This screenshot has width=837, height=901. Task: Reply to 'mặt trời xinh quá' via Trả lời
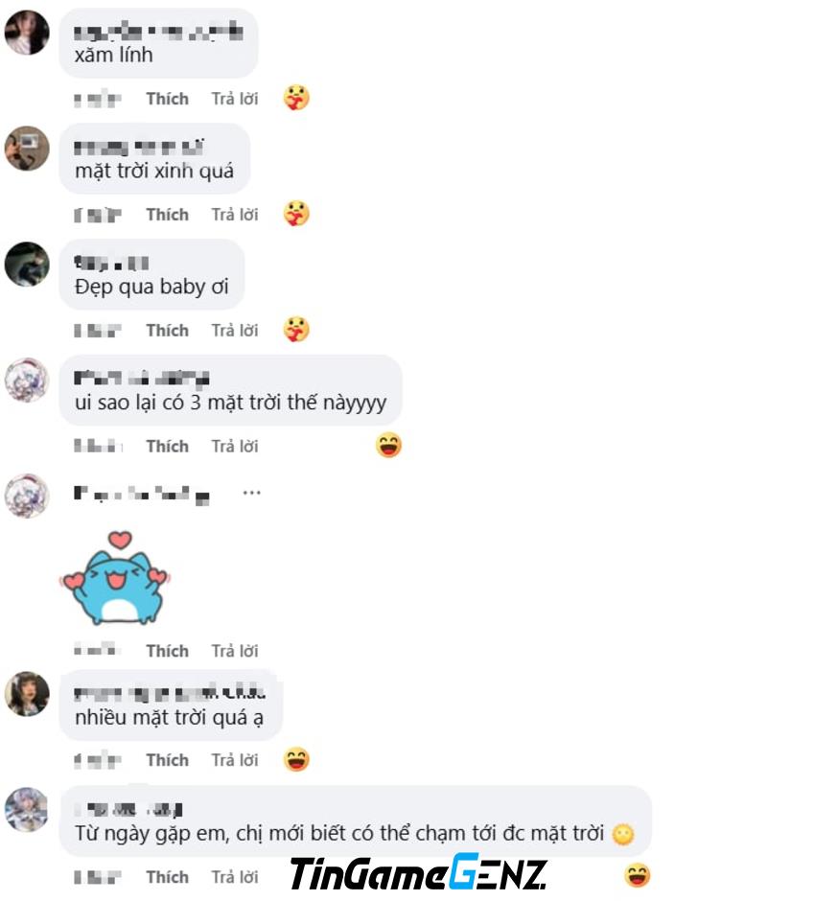(235, 215)
